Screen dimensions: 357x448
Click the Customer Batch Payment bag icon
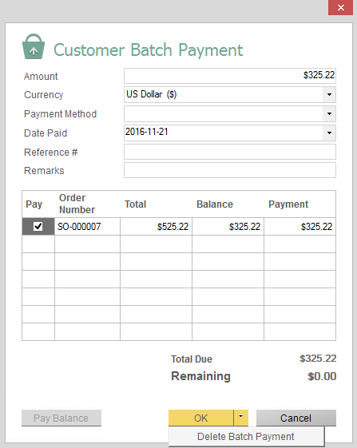34,46
